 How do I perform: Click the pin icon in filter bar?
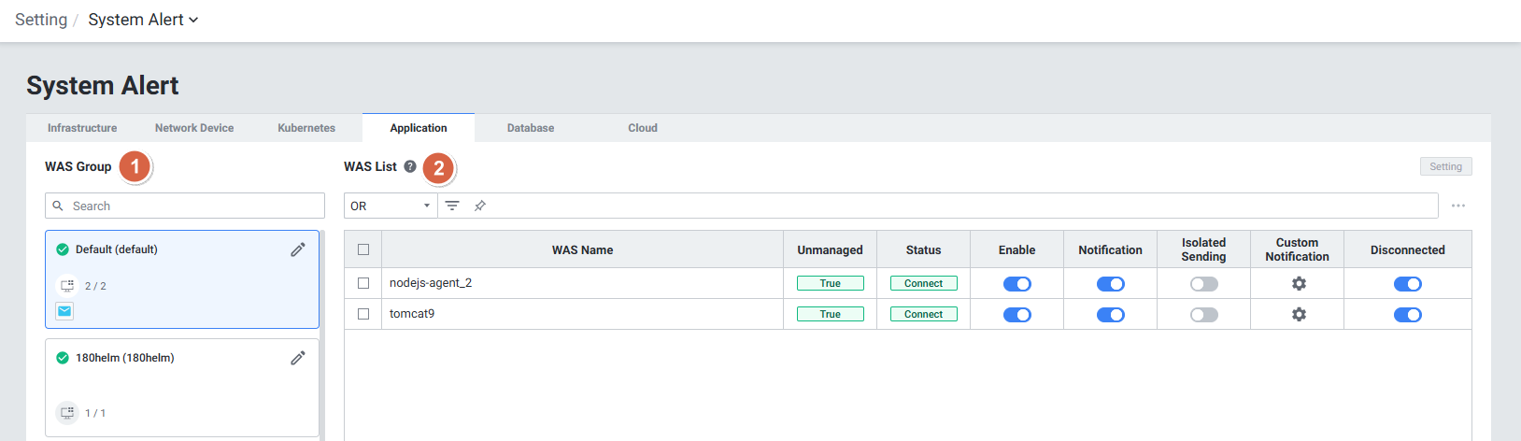click(x=480, y=206)
